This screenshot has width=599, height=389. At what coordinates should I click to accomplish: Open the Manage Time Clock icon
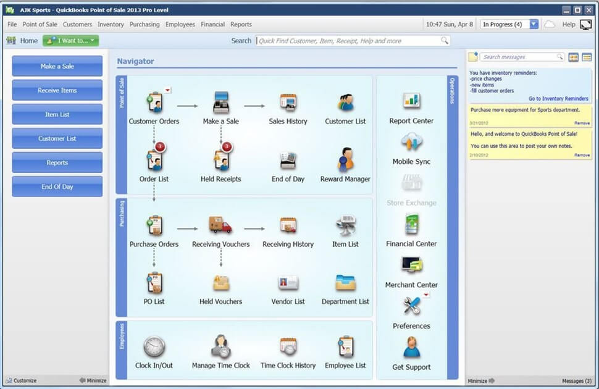(221, 346)
